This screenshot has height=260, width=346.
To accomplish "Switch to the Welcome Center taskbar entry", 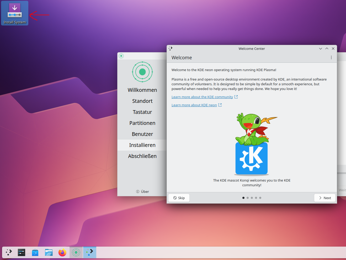I will click(90, 252).
